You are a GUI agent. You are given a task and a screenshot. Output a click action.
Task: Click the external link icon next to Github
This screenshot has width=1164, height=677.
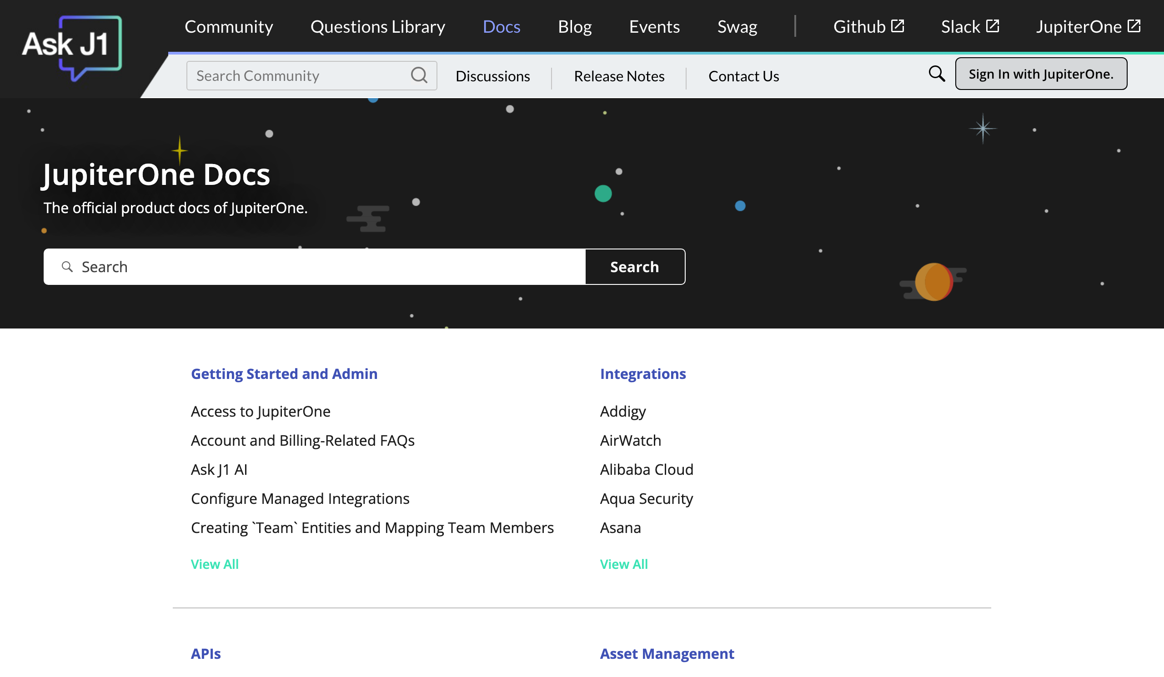897,26
